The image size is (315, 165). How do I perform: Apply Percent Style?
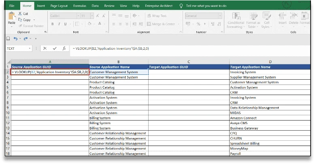click(198, 24)
